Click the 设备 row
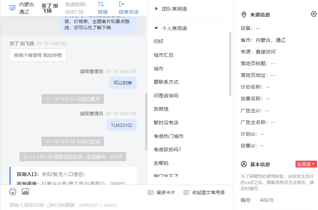Viewport: 318px width, 210px height. [250, 28]
